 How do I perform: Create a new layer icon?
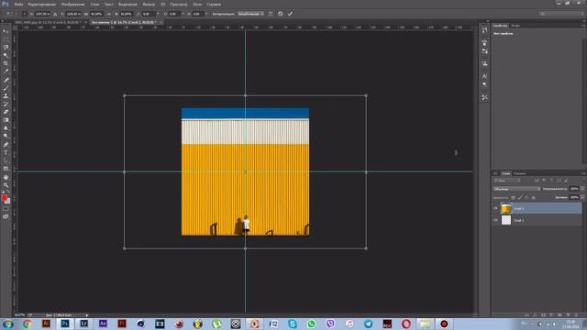click(568, 315)
